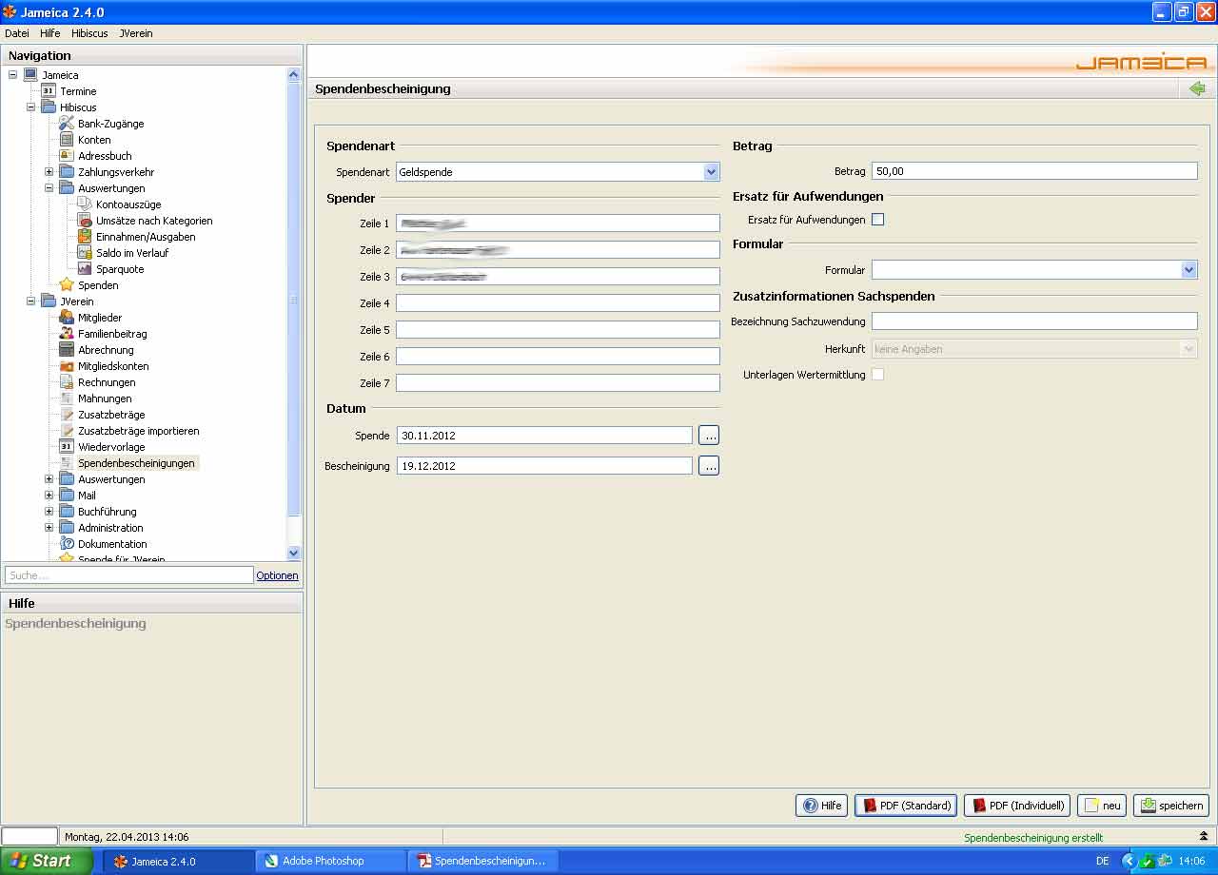1218x875 pixels.
Task: Click the Betrag input field
Action: coord(1034,171)
